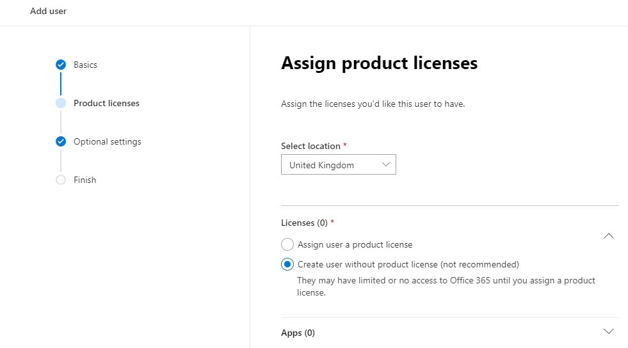Click the empty Finish step circle
Image resolution: width=628 pixels, height=348 pixels.
(x=61, y=180)
